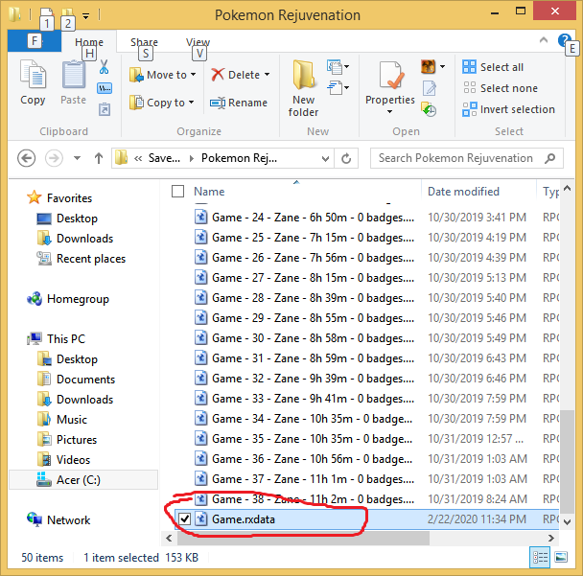583x576 pixels.
Task: Click the horizontal scrollbar thumb
Action: pos(303,539)
